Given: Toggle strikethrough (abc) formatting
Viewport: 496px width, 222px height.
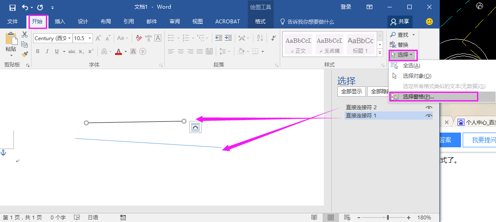Looking at the screenshot, I should point(72,51).
